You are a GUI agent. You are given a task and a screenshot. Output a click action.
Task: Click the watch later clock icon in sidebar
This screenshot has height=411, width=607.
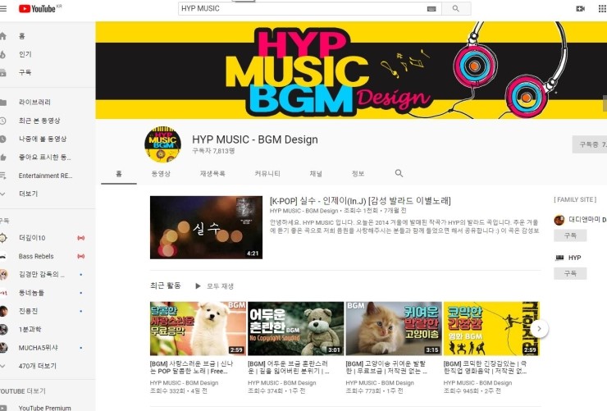(x=3, y=139)
